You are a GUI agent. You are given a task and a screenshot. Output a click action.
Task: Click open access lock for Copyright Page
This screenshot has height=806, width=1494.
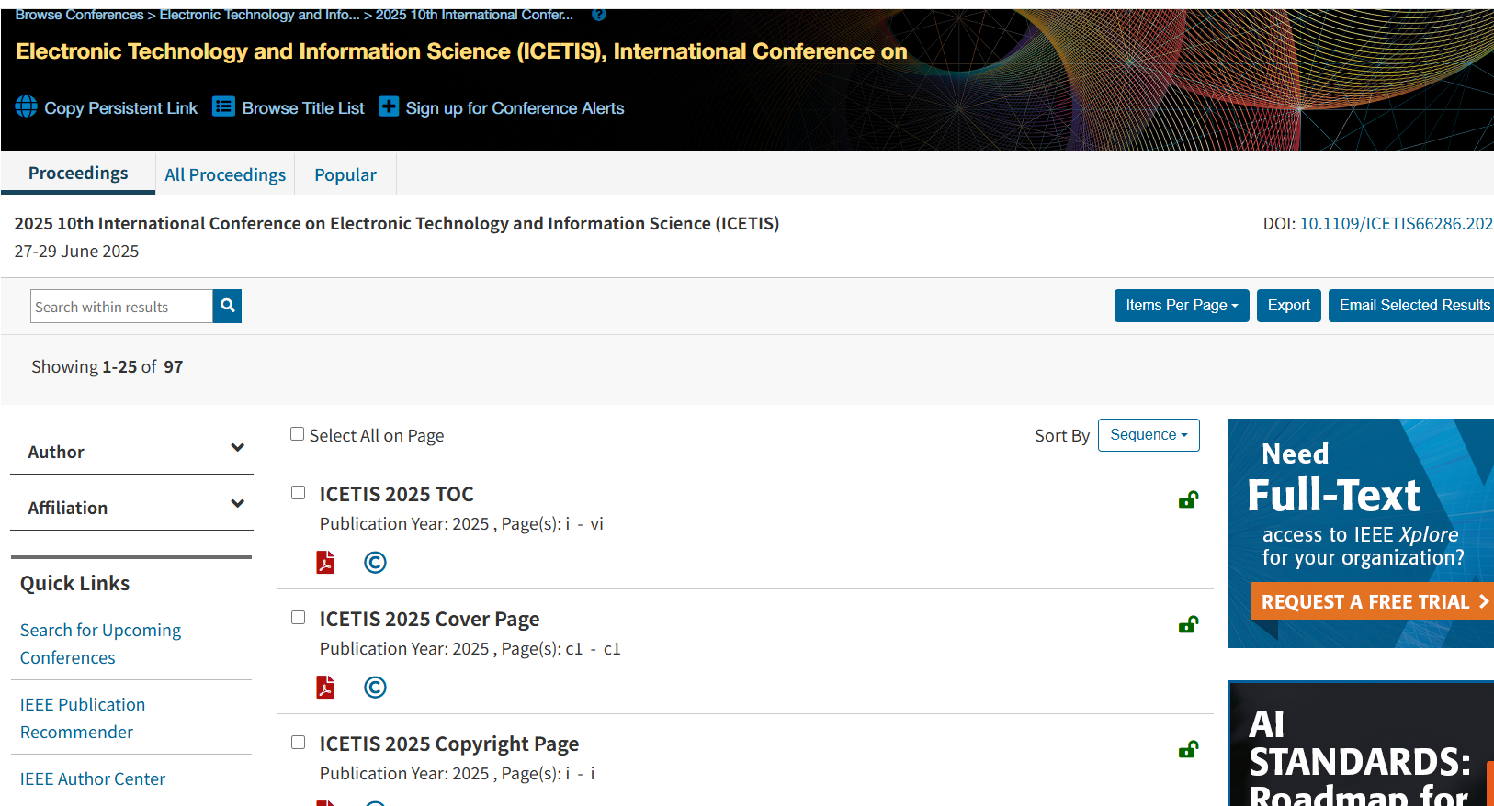[1188, 749]
